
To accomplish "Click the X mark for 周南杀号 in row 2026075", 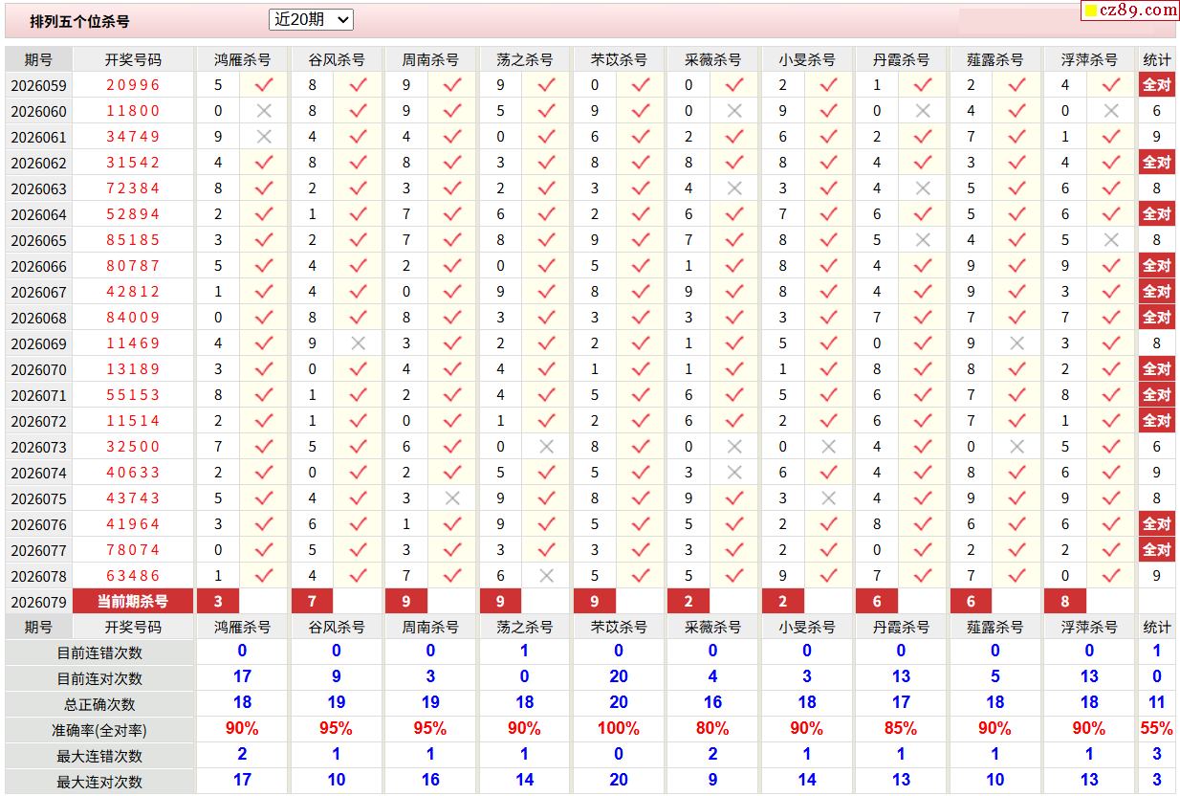I will pyautogui.click(x=452, y=498).
